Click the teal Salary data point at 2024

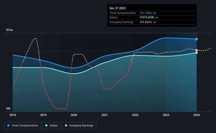(197, 53)
